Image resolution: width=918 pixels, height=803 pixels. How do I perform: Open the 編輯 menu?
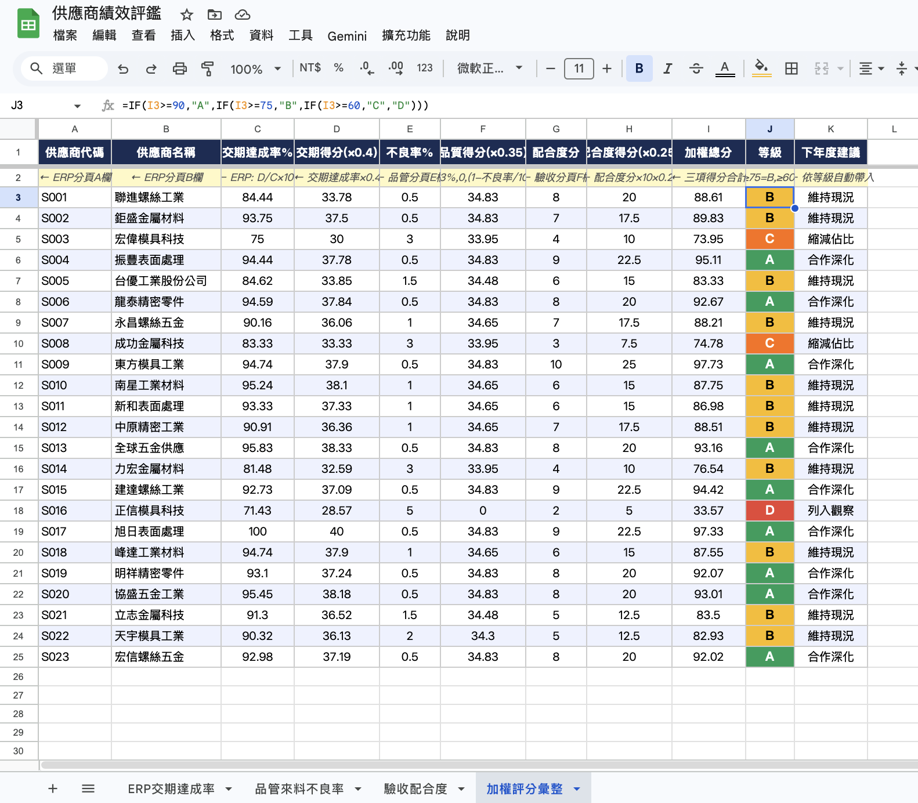tap(104, 35)
